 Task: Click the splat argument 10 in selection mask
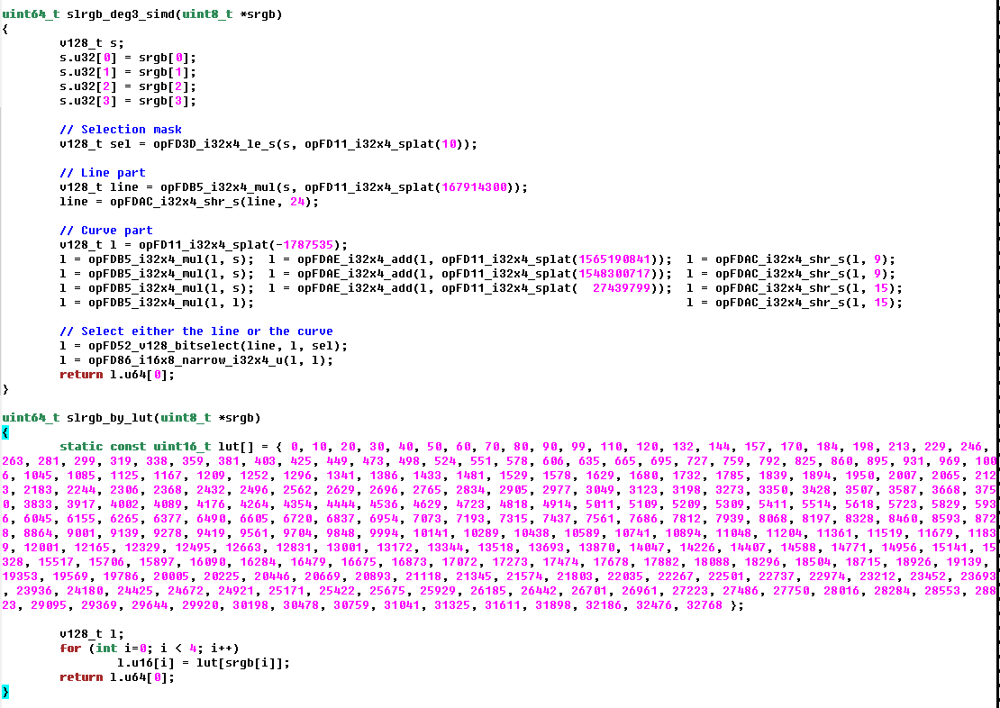pos(449,144)
